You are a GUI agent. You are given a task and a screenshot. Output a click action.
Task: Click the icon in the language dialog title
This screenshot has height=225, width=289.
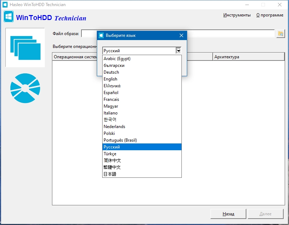click(101, 35)
